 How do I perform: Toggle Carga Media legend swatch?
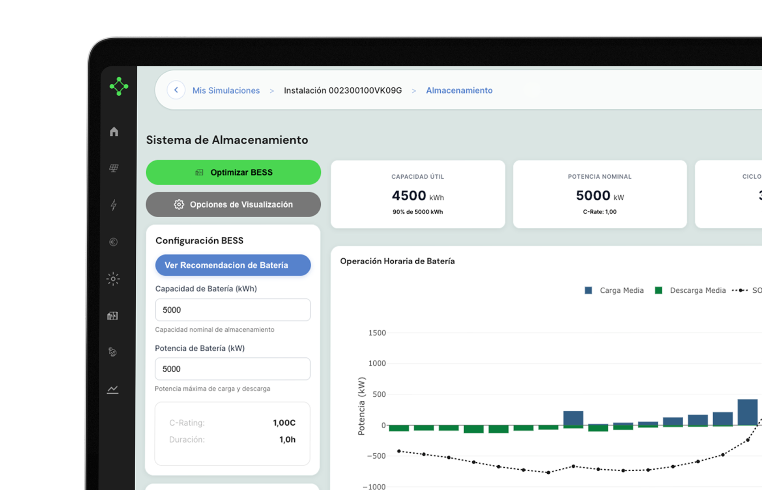[588, 290]
